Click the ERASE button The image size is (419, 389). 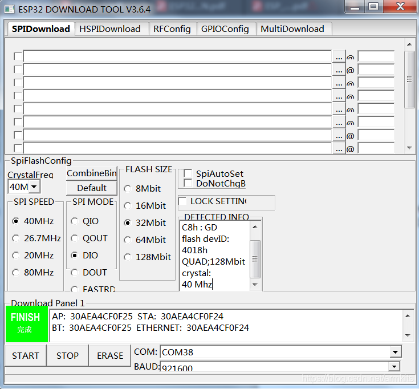click(110, 355)
